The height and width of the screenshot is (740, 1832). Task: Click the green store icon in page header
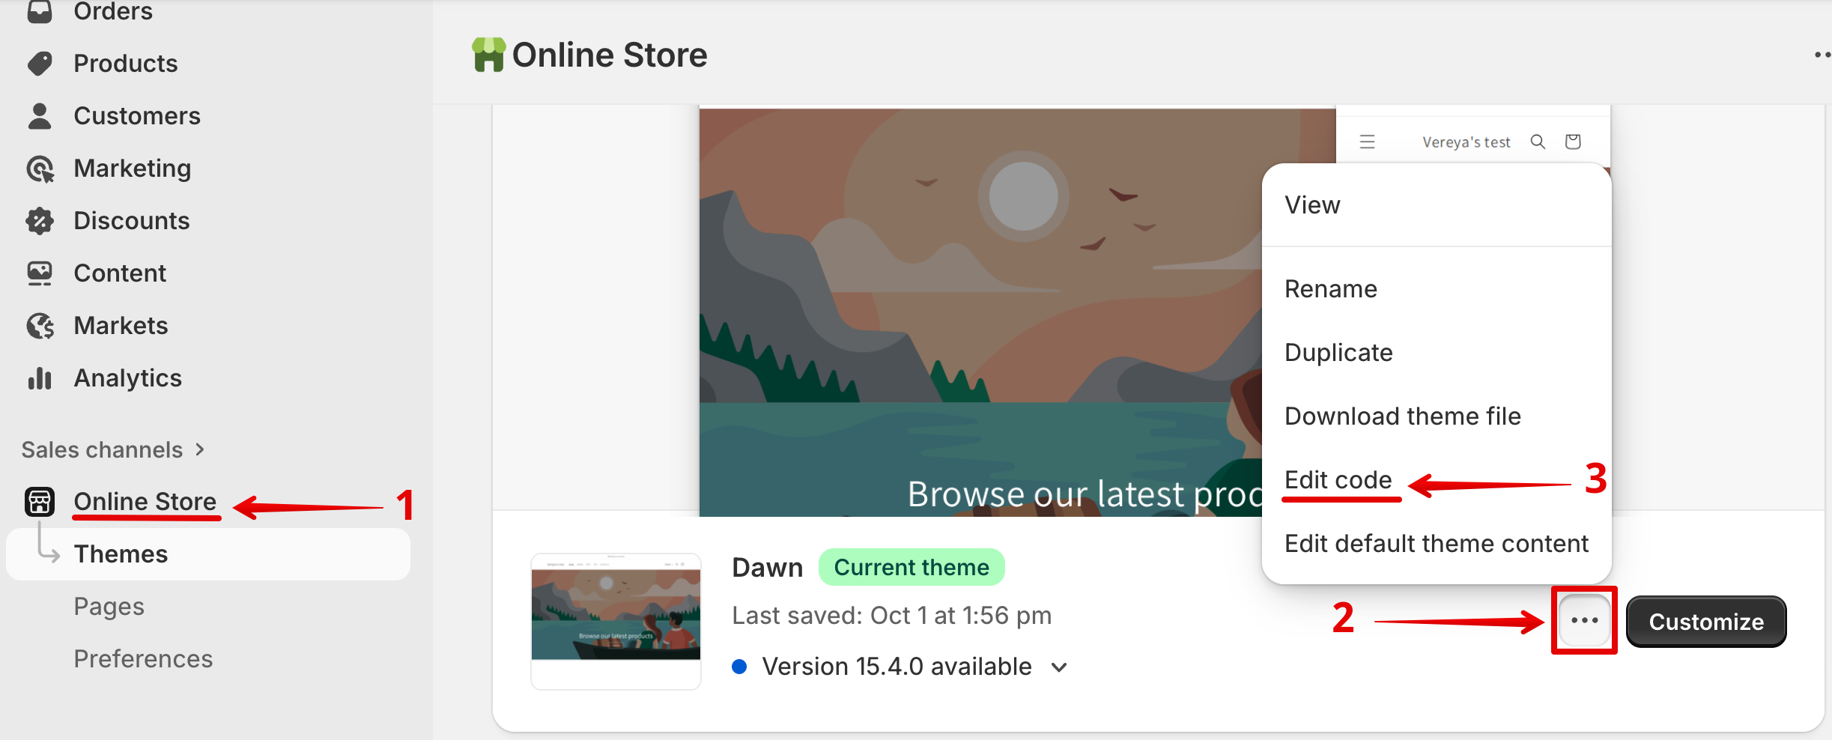coord(488,55)
